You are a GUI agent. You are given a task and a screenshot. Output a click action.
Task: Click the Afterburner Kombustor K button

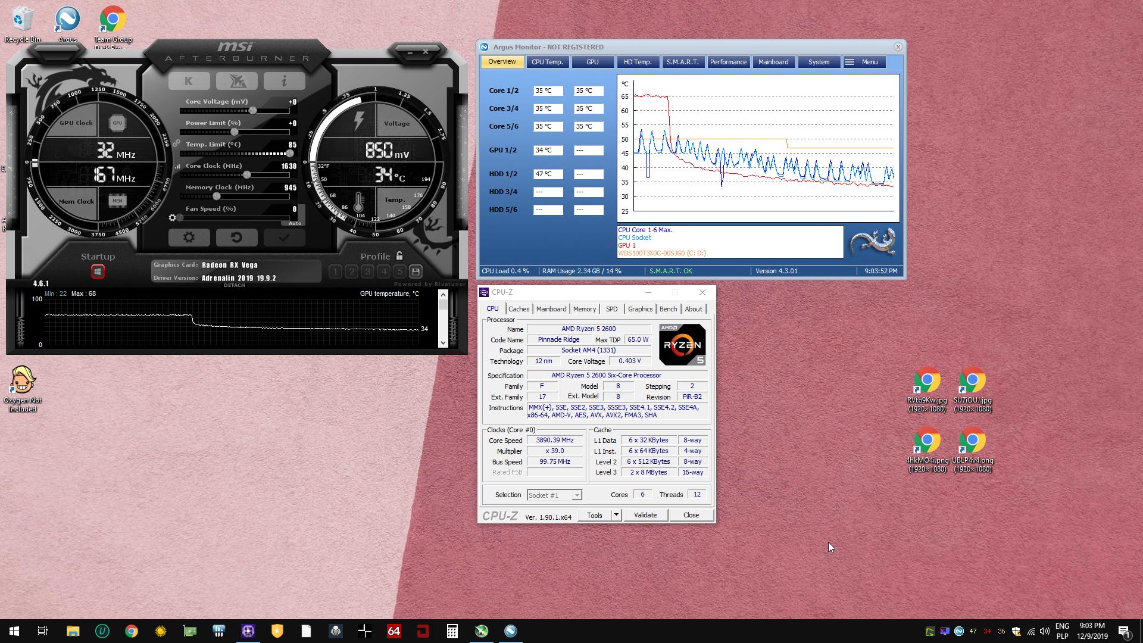pos(189,81)
